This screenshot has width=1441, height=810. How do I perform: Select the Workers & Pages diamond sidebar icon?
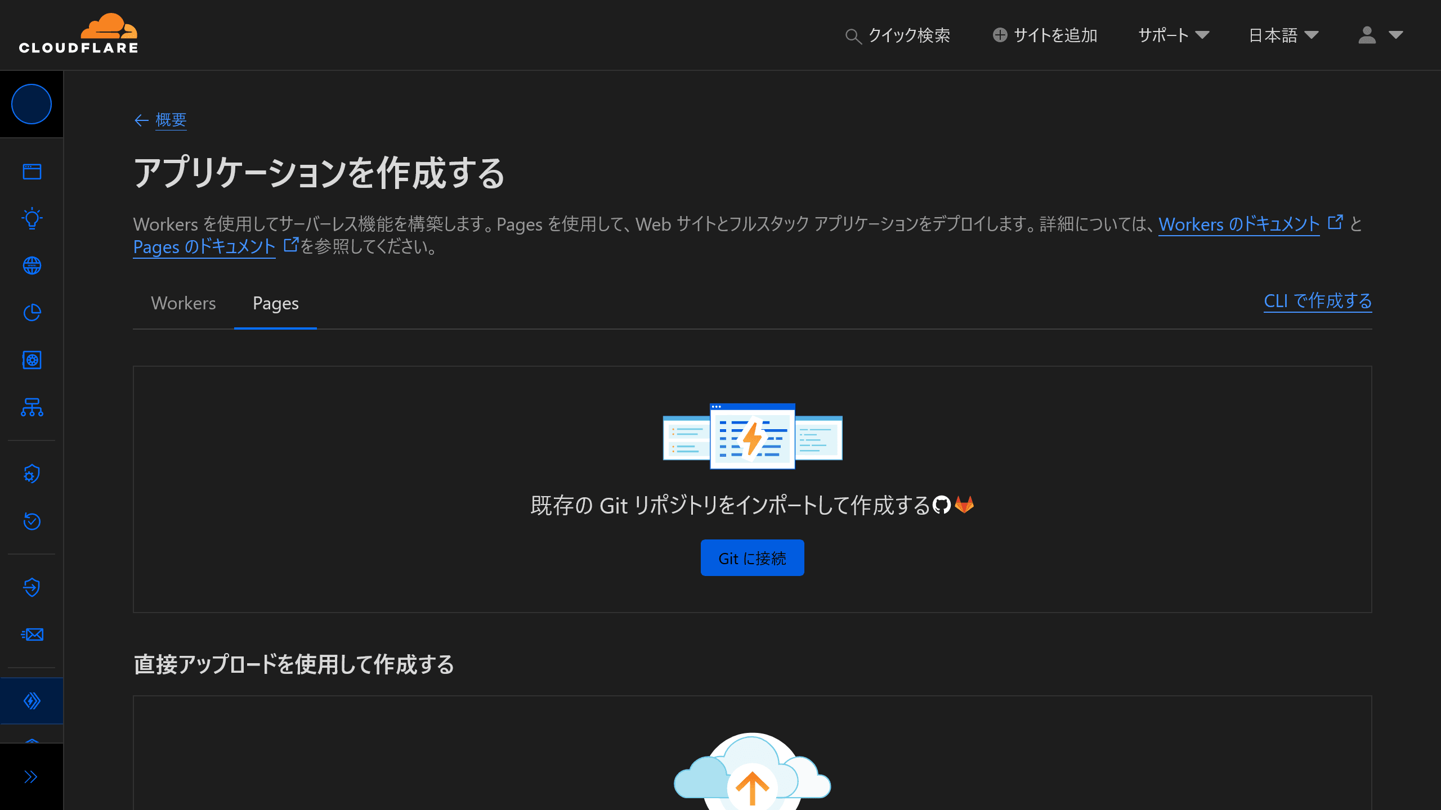coord(32,701)
